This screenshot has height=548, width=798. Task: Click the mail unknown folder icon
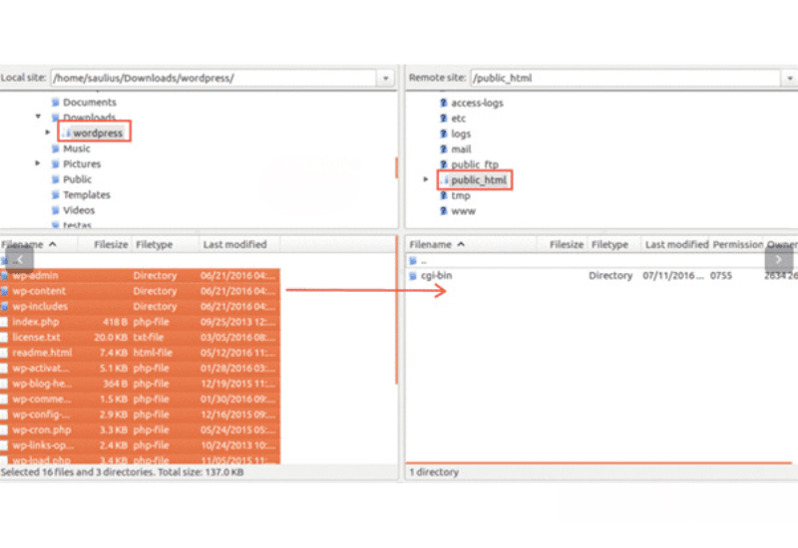tap(443, 148)
